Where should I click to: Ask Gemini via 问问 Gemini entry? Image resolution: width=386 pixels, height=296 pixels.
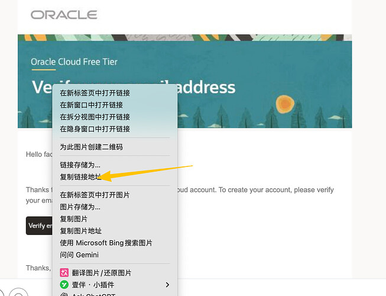(x=115, y=255)
